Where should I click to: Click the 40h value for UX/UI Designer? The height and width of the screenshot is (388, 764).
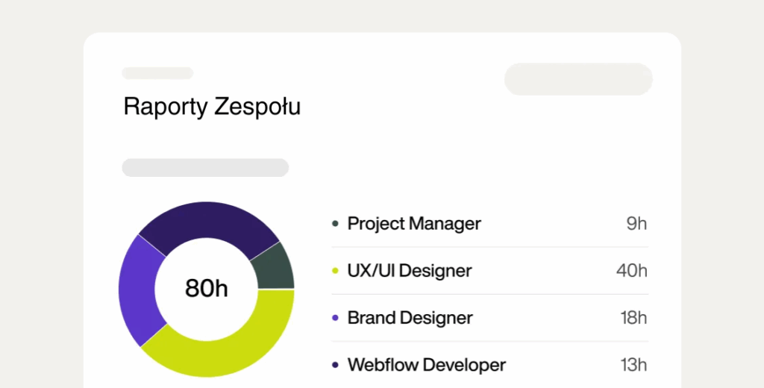point(632,270)
